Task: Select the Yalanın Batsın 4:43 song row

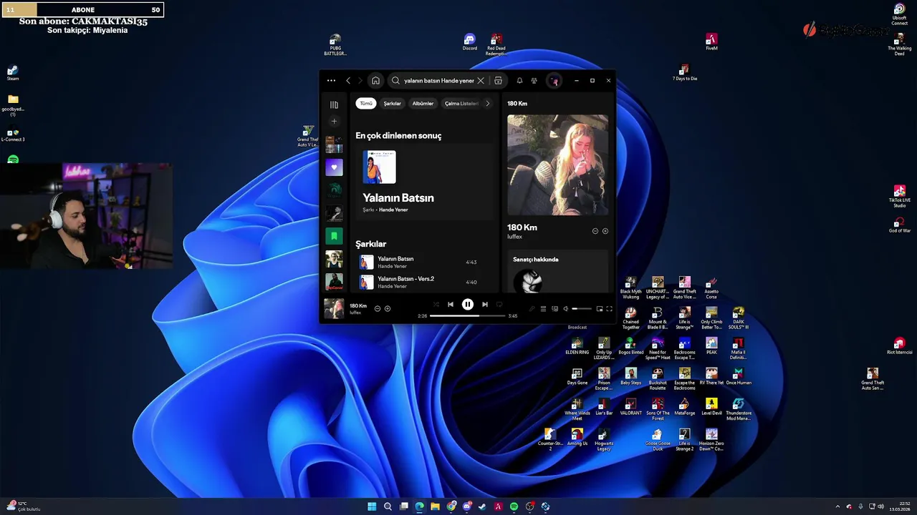Action: tap(425, 262)
